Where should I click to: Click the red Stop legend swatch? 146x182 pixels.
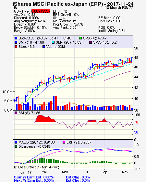pyautogui.click(x=16, y=47)
